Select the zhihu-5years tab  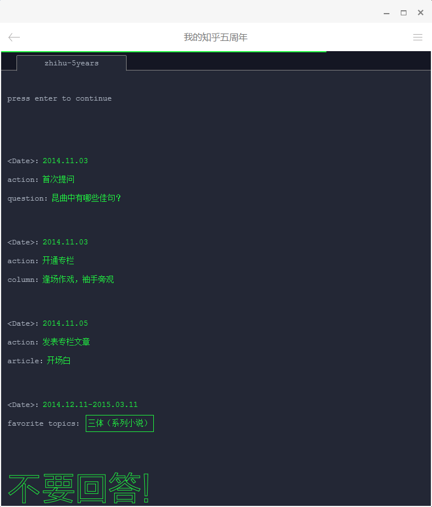pyautogui.click(x=72, y=63)
